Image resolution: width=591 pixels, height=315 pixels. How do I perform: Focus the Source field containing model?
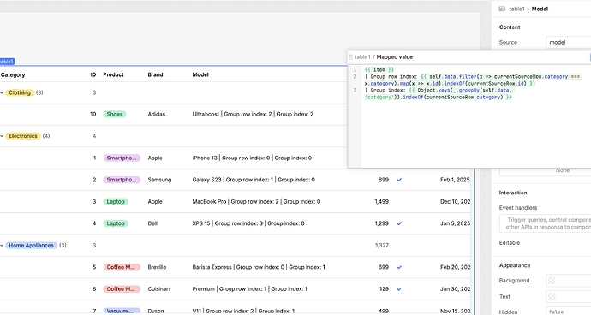(568, 42)
